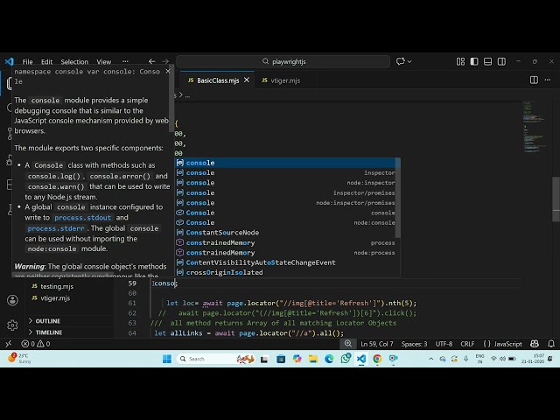Screen dimensions: 560x420
Task: Open VS Code from the Windows taskbar
Action: click(x=362, y=359)
